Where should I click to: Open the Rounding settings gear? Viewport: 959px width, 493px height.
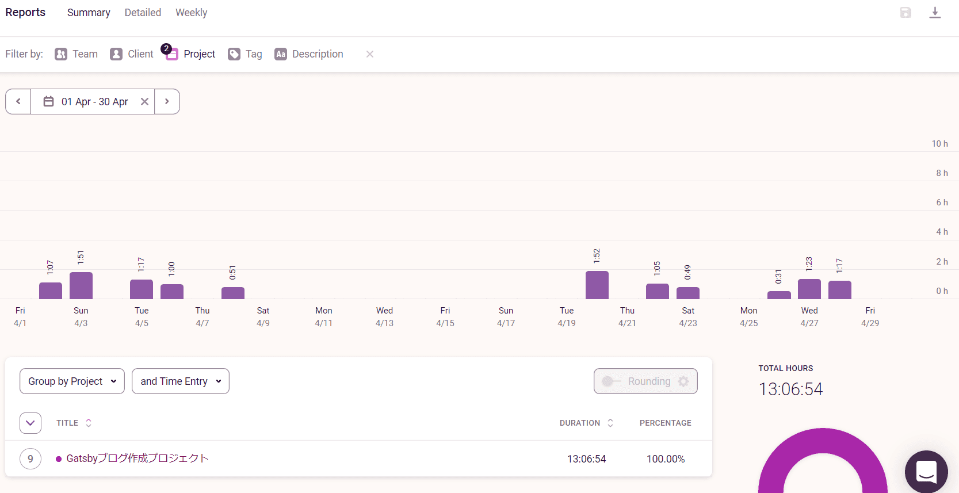point(683,381)
